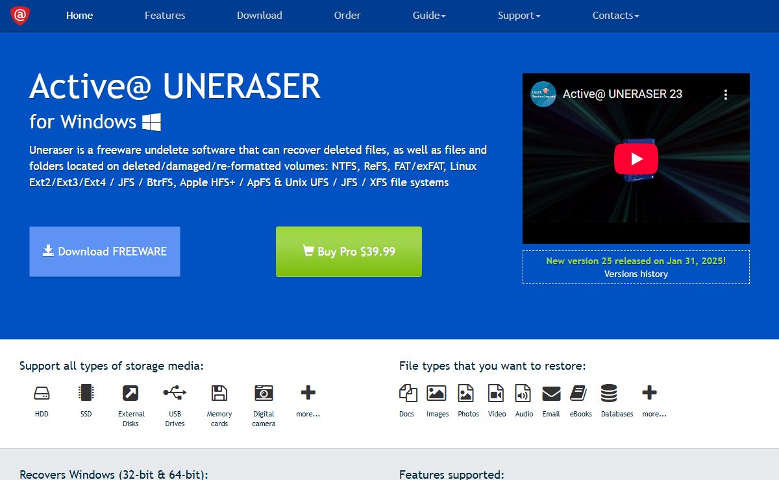
Task: Click the plus icon for more storage media
Action: [308, 392]
